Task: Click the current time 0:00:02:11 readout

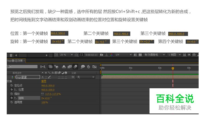Action: 92,55
